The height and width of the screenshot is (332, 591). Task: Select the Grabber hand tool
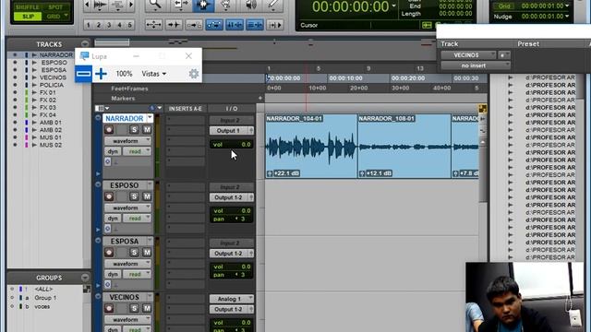click(226, 5)
